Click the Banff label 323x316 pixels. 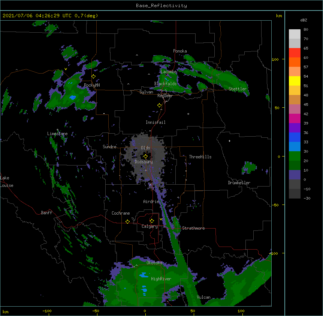pyautogui.click(x=46, y=213)
